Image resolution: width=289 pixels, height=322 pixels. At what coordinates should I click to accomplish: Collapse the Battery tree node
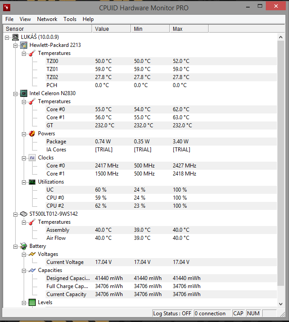point(16,246)
